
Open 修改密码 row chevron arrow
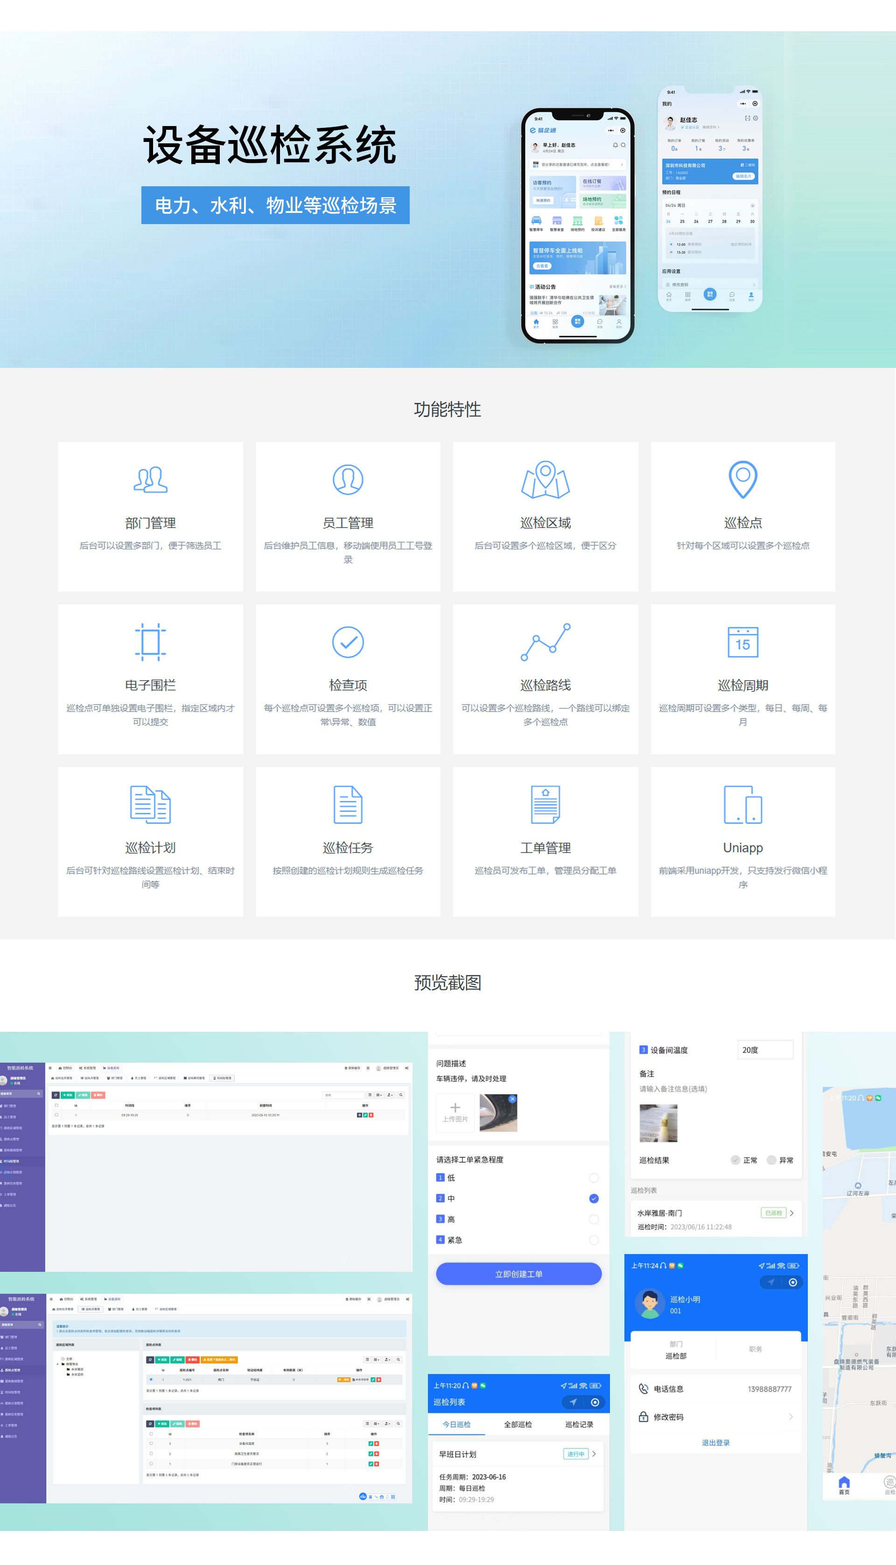click(x=791, y=1417)
